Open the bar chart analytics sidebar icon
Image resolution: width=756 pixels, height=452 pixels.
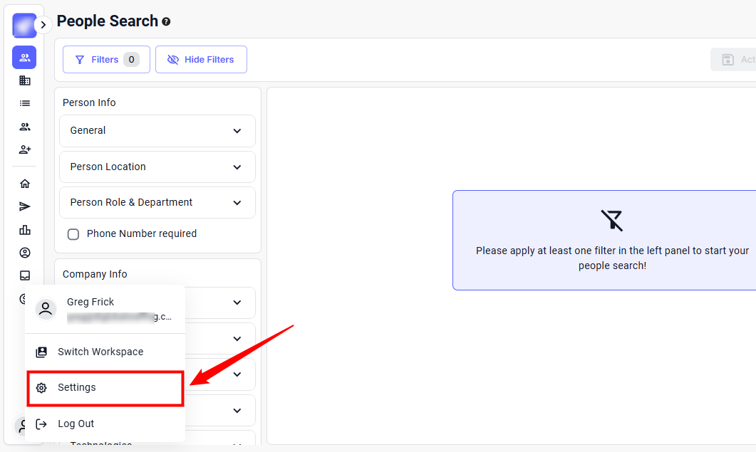click(x=24, y=229)
